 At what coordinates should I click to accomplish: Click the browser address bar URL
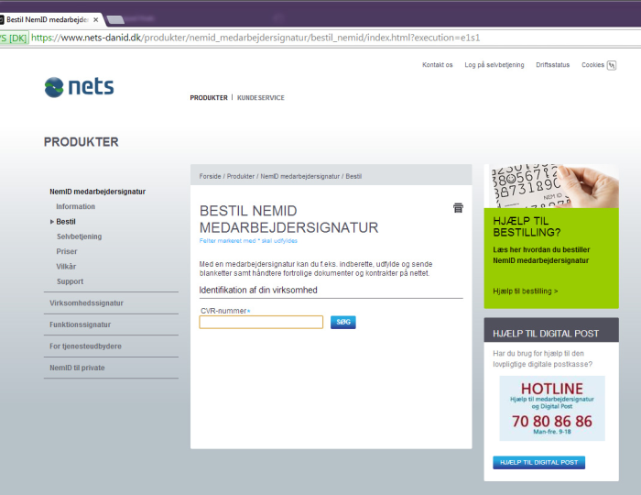click(x=255, y=38)
